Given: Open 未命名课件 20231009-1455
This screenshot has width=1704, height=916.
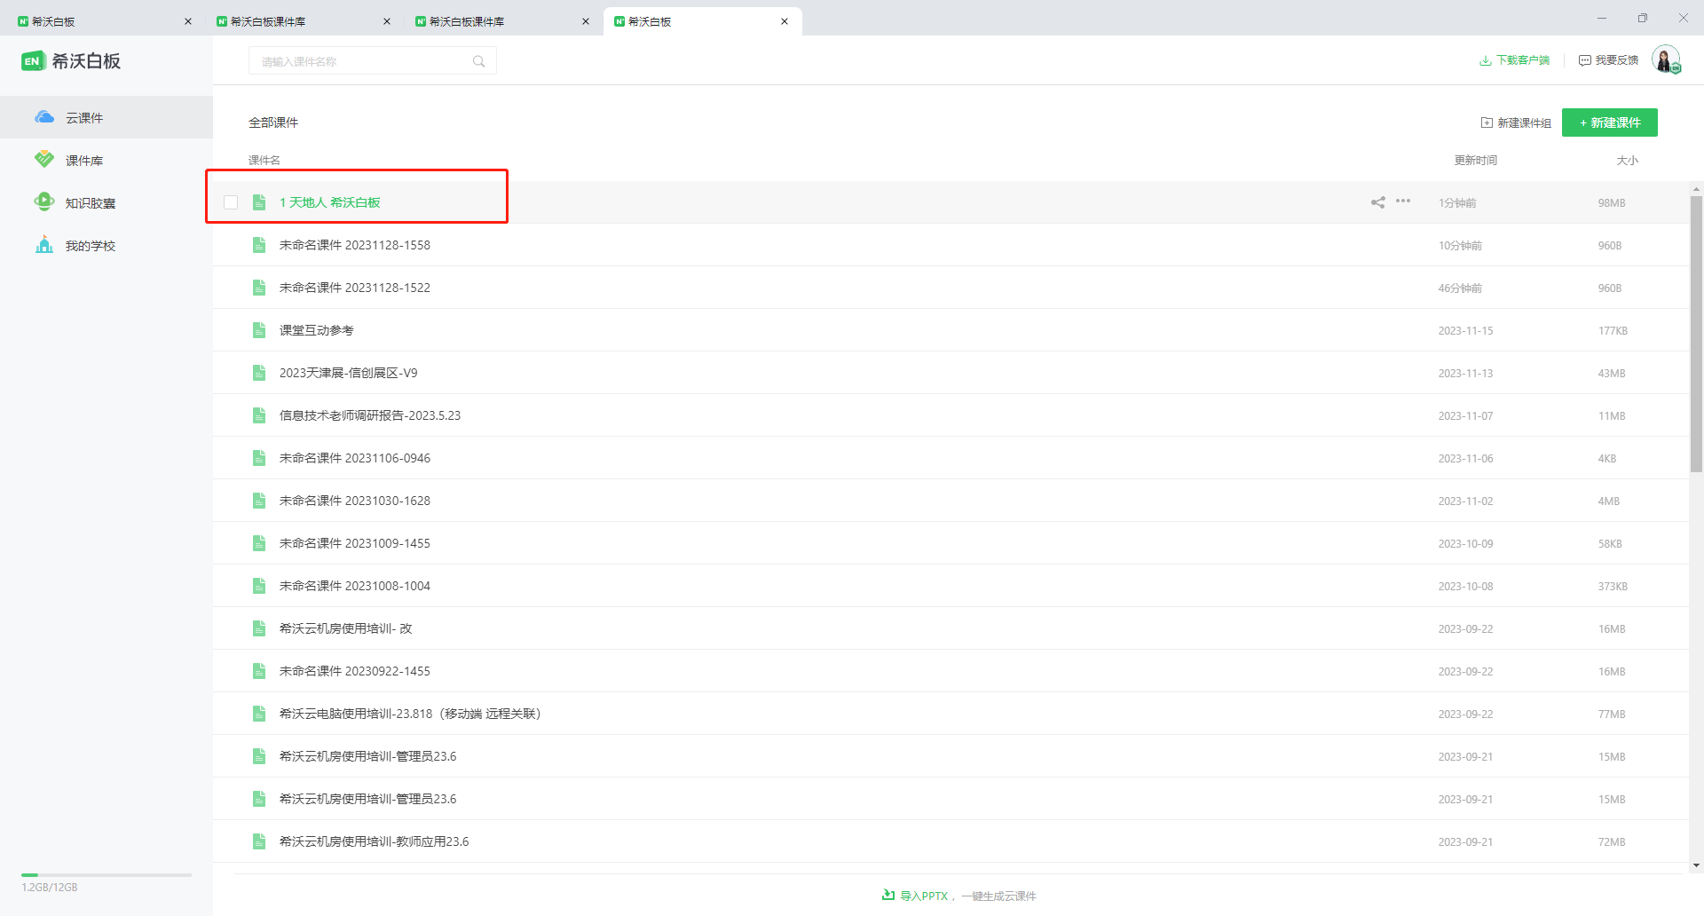Looking at the screenshot, I should click(x=354, y=543).
